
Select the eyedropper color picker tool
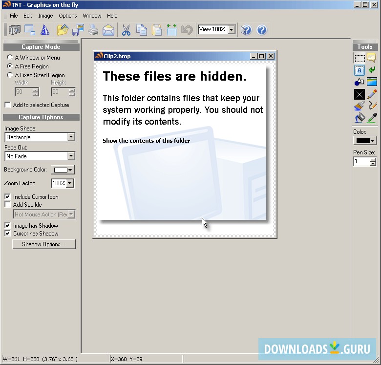pyautogui.click(x=372, y=118)
